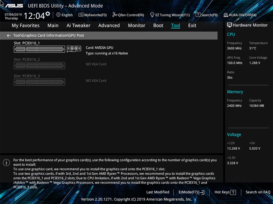Image resolution: width=273 pixels, height=204 pixels.
Task: Go to the Advanced tab
Action: 109,26
